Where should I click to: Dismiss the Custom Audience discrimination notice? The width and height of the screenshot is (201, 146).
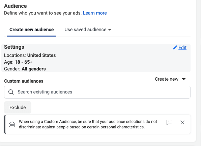click(x=182, y=122)
